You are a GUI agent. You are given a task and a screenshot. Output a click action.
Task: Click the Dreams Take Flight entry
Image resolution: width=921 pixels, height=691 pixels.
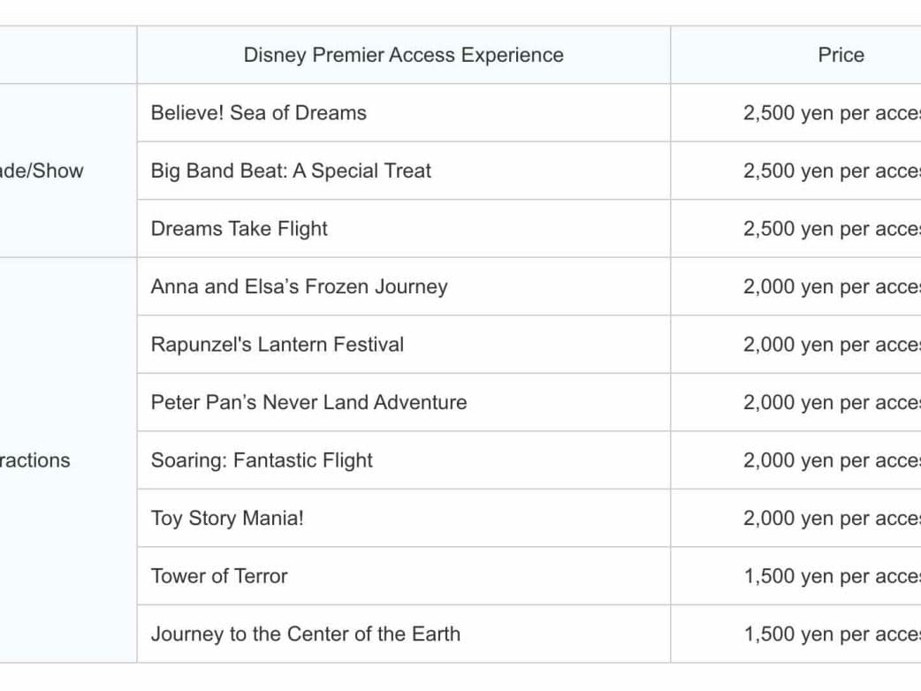pos(239,229)
